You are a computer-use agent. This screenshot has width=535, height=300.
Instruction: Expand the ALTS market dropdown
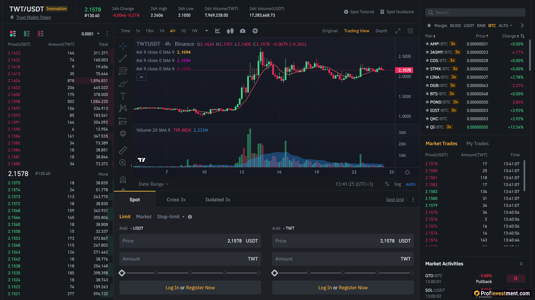[x=505, y=26]
